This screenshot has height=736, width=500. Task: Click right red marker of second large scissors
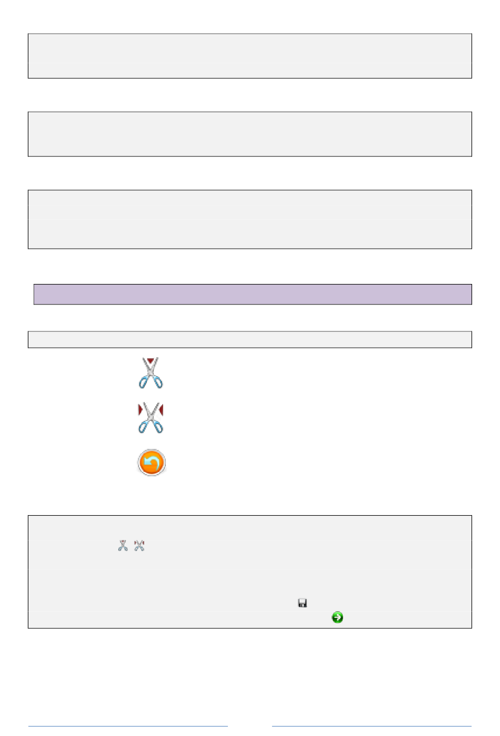coord(161,409)
